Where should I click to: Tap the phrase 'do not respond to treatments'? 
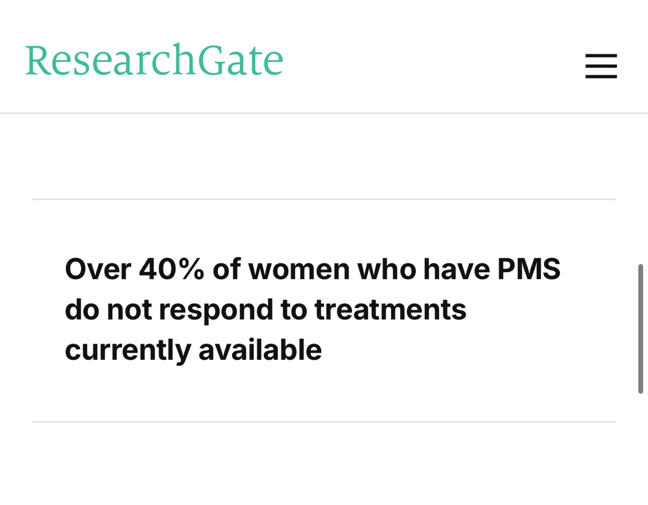click(266, 309)
